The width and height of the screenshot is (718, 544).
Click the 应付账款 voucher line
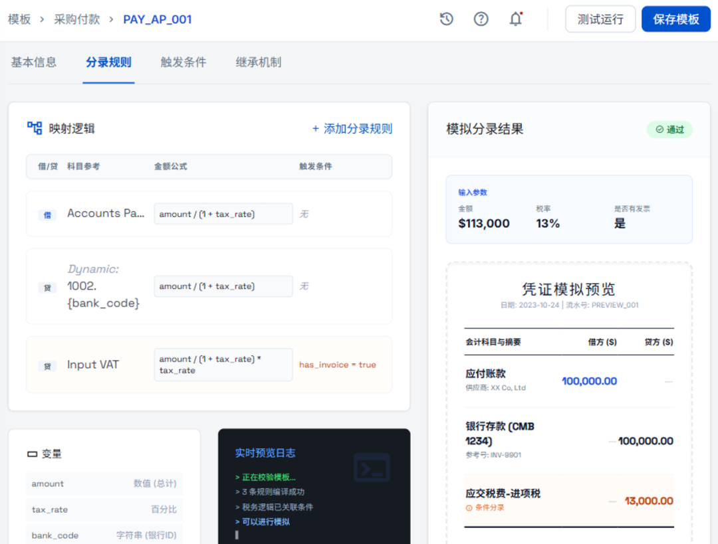pyautogui.click(x=569, y=381)
